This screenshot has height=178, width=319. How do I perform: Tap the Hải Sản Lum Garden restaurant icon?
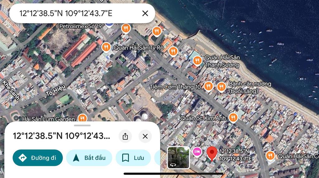(82, 118)
